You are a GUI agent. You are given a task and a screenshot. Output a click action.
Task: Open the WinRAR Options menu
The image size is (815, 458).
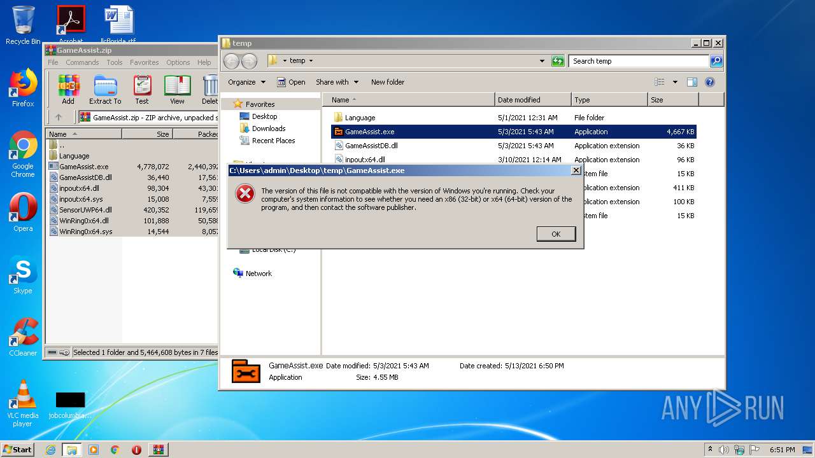(178, 62)
